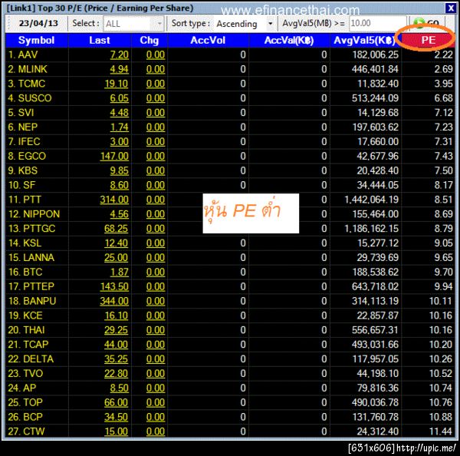This screenshot has width=460, height=456.
Task: Click PTT last price 314.00
Action: click(114, 200)
